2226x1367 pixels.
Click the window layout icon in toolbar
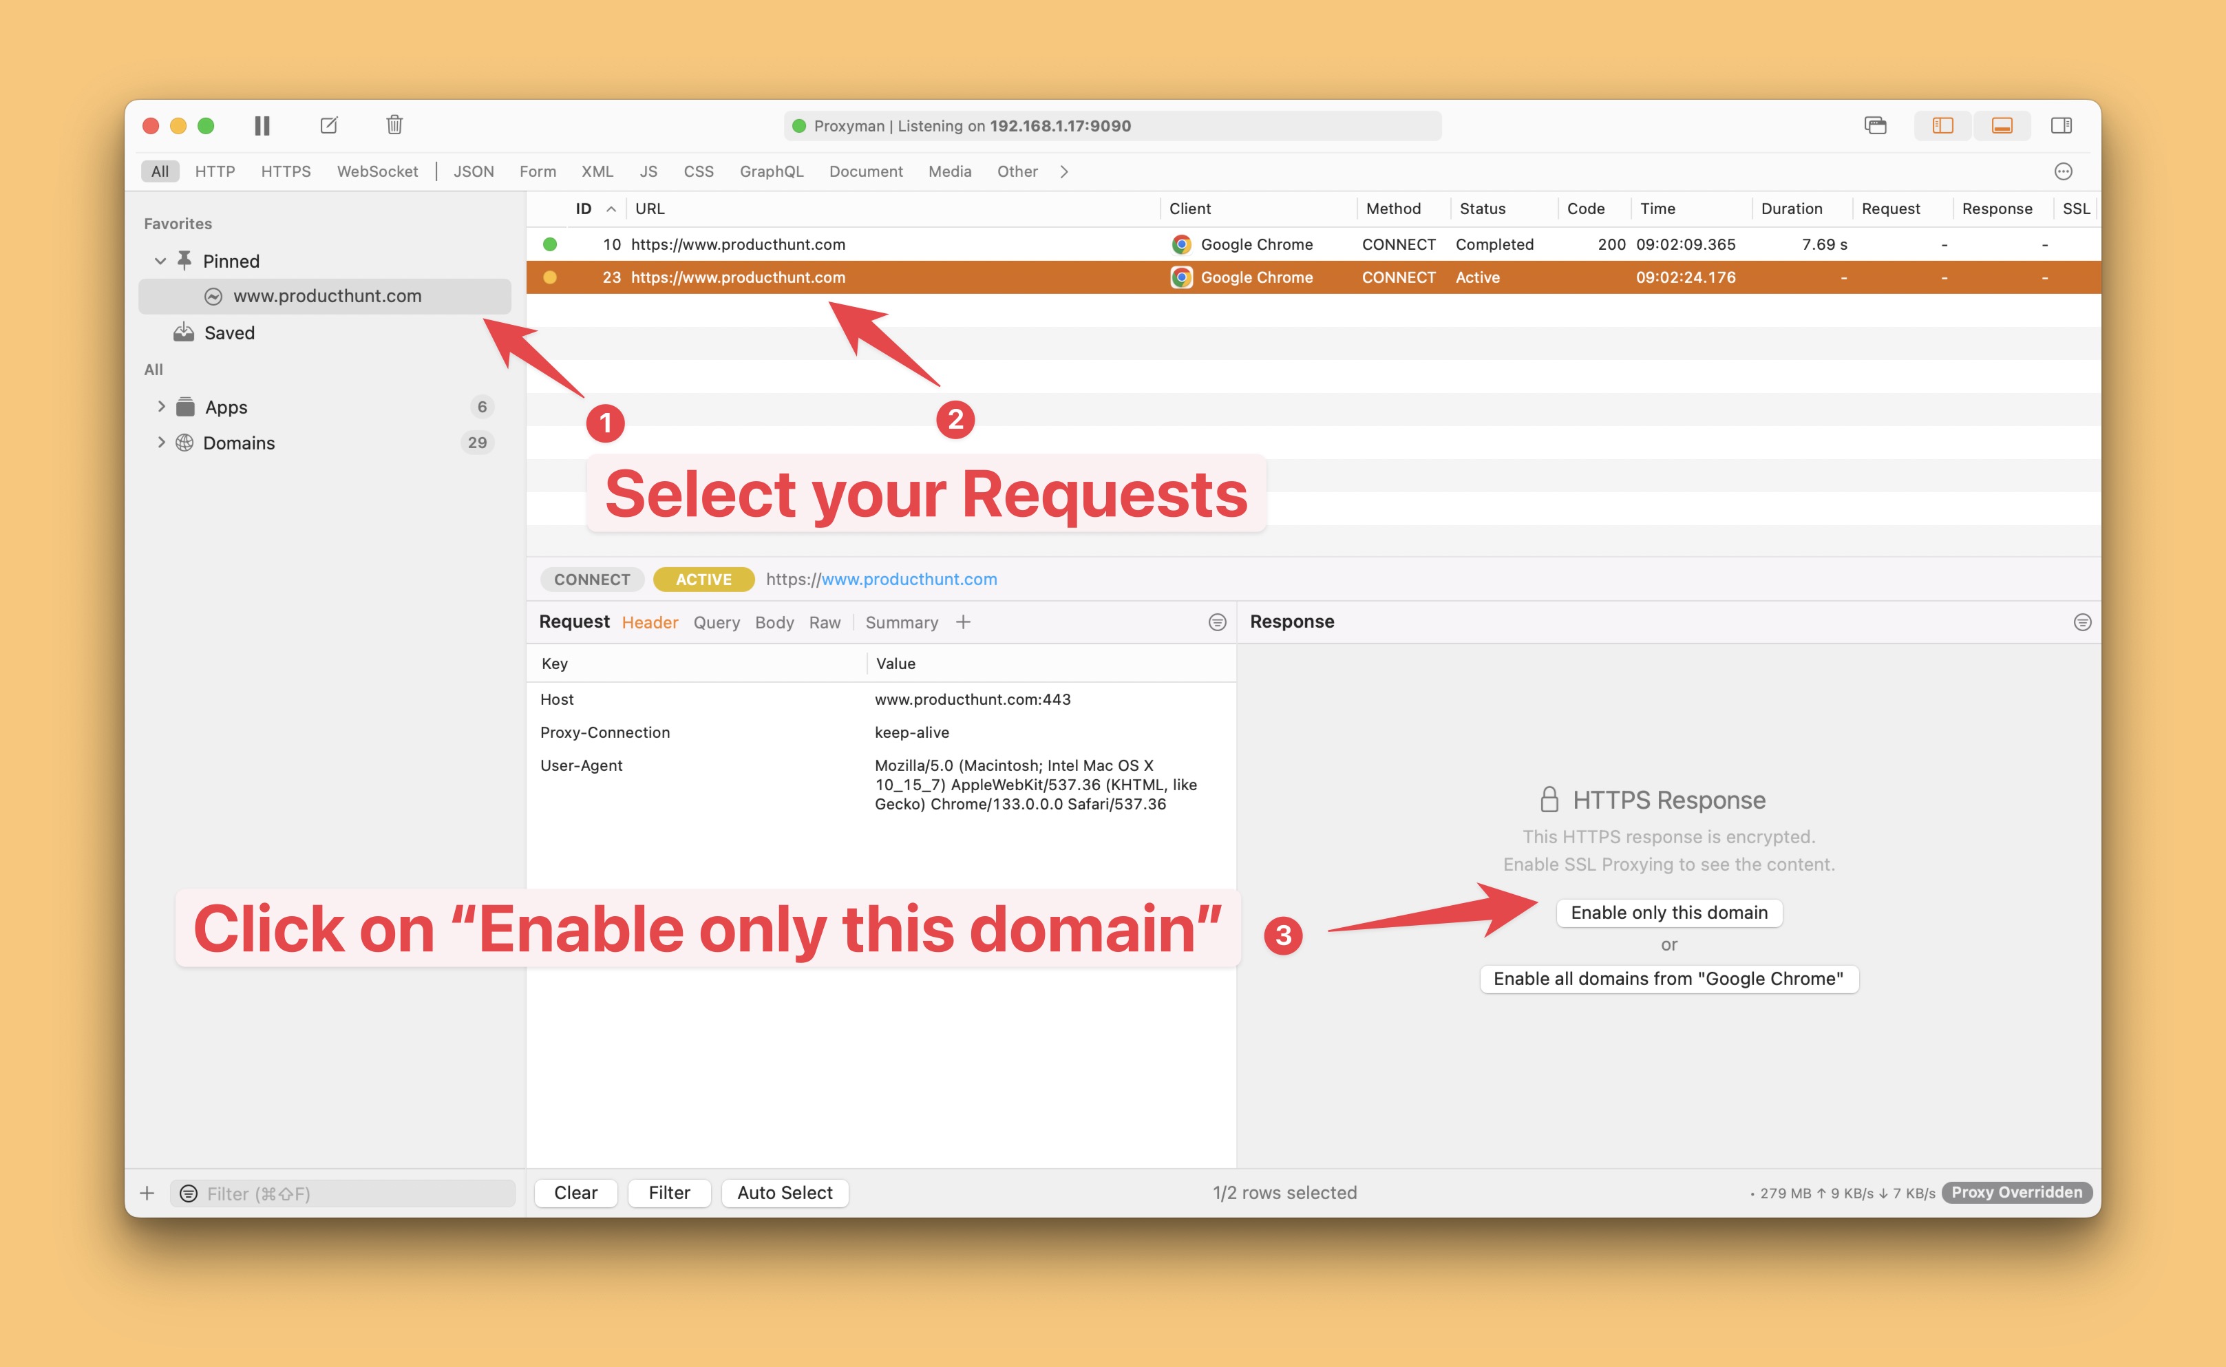(1875, 126)
